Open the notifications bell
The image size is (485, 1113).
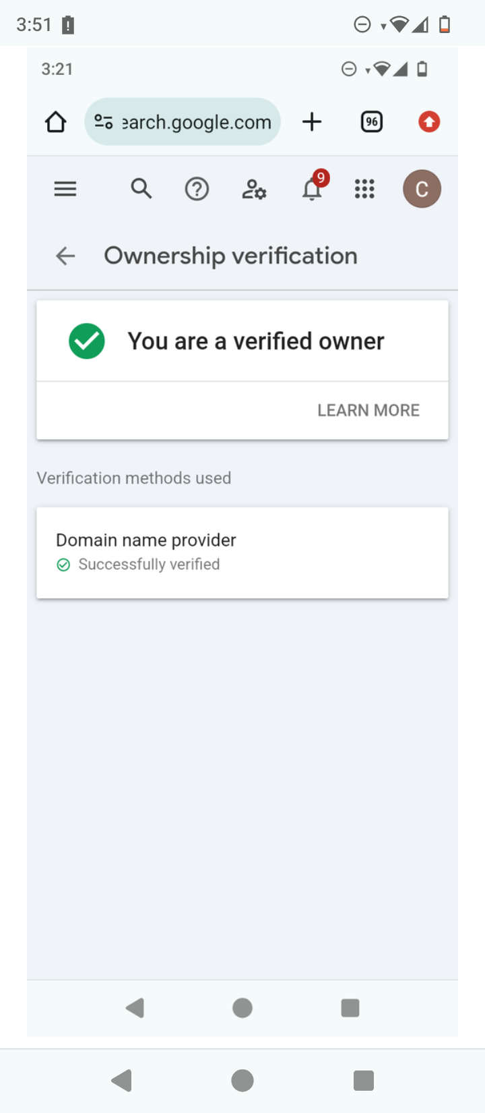[x=312, y=189]
